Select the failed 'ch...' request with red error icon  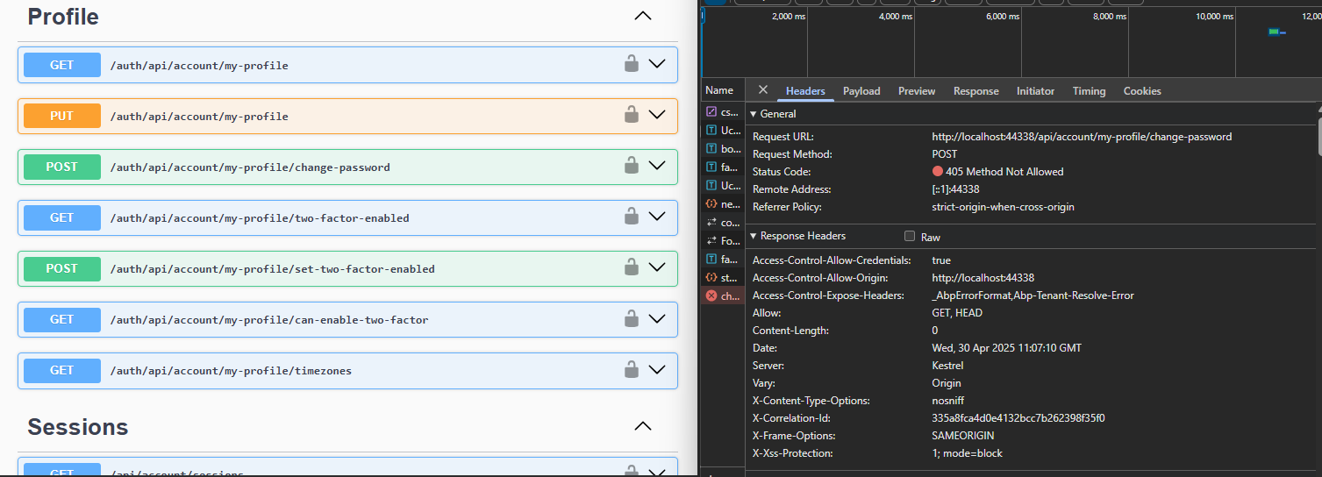coord(723,296)
